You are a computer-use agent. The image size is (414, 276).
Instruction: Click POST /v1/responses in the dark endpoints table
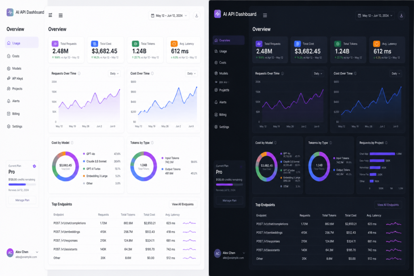(x=268, y=241)
